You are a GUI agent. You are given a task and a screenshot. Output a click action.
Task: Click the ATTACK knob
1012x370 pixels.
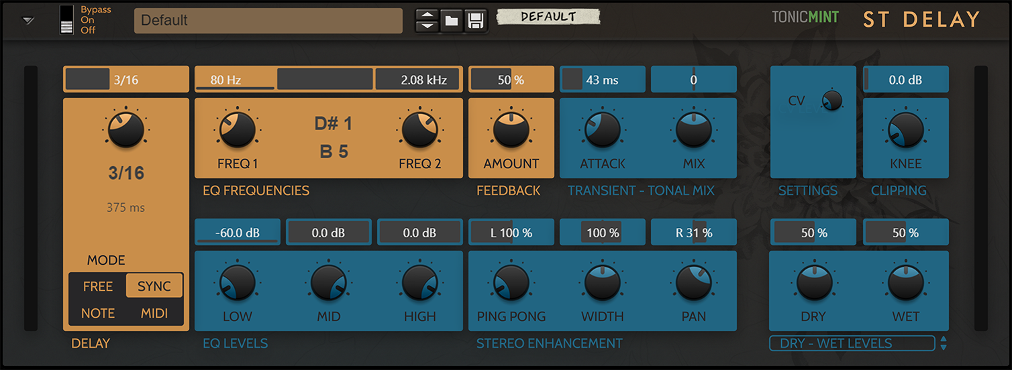click(603, 130)
